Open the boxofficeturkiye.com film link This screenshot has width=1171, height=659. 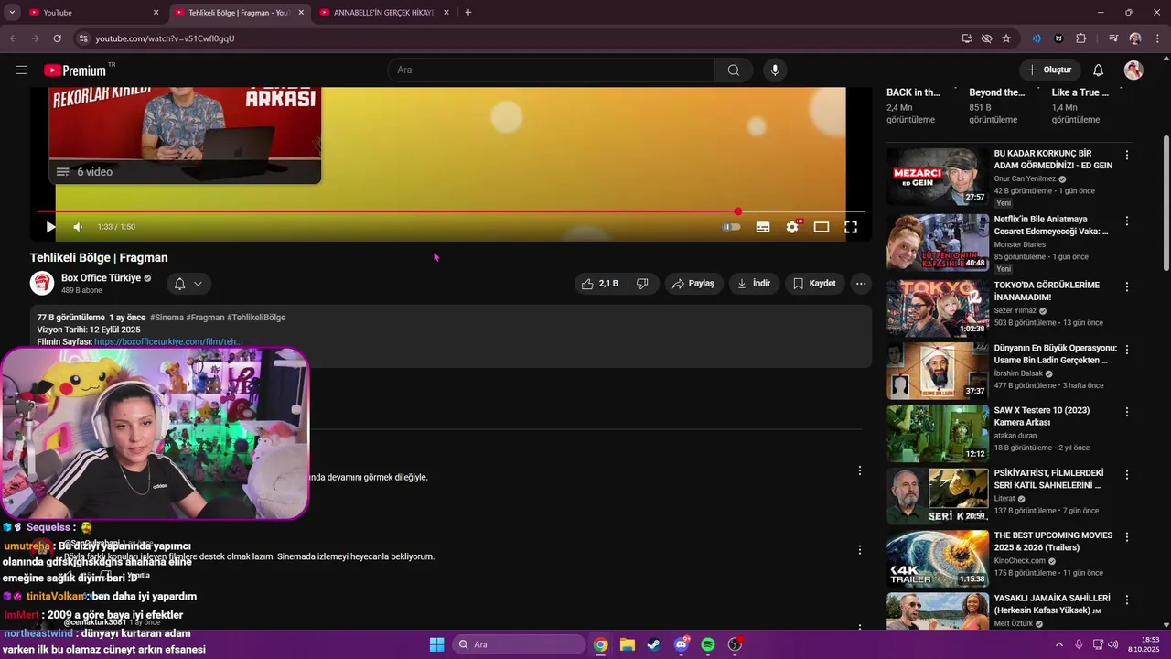(x=168, y=341)
